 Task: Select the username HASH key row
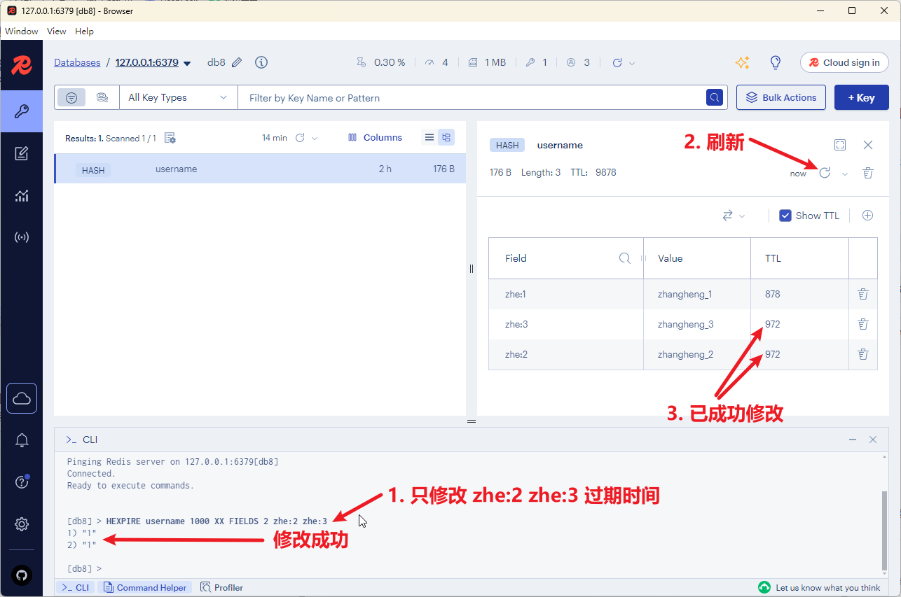coord(260,169)
